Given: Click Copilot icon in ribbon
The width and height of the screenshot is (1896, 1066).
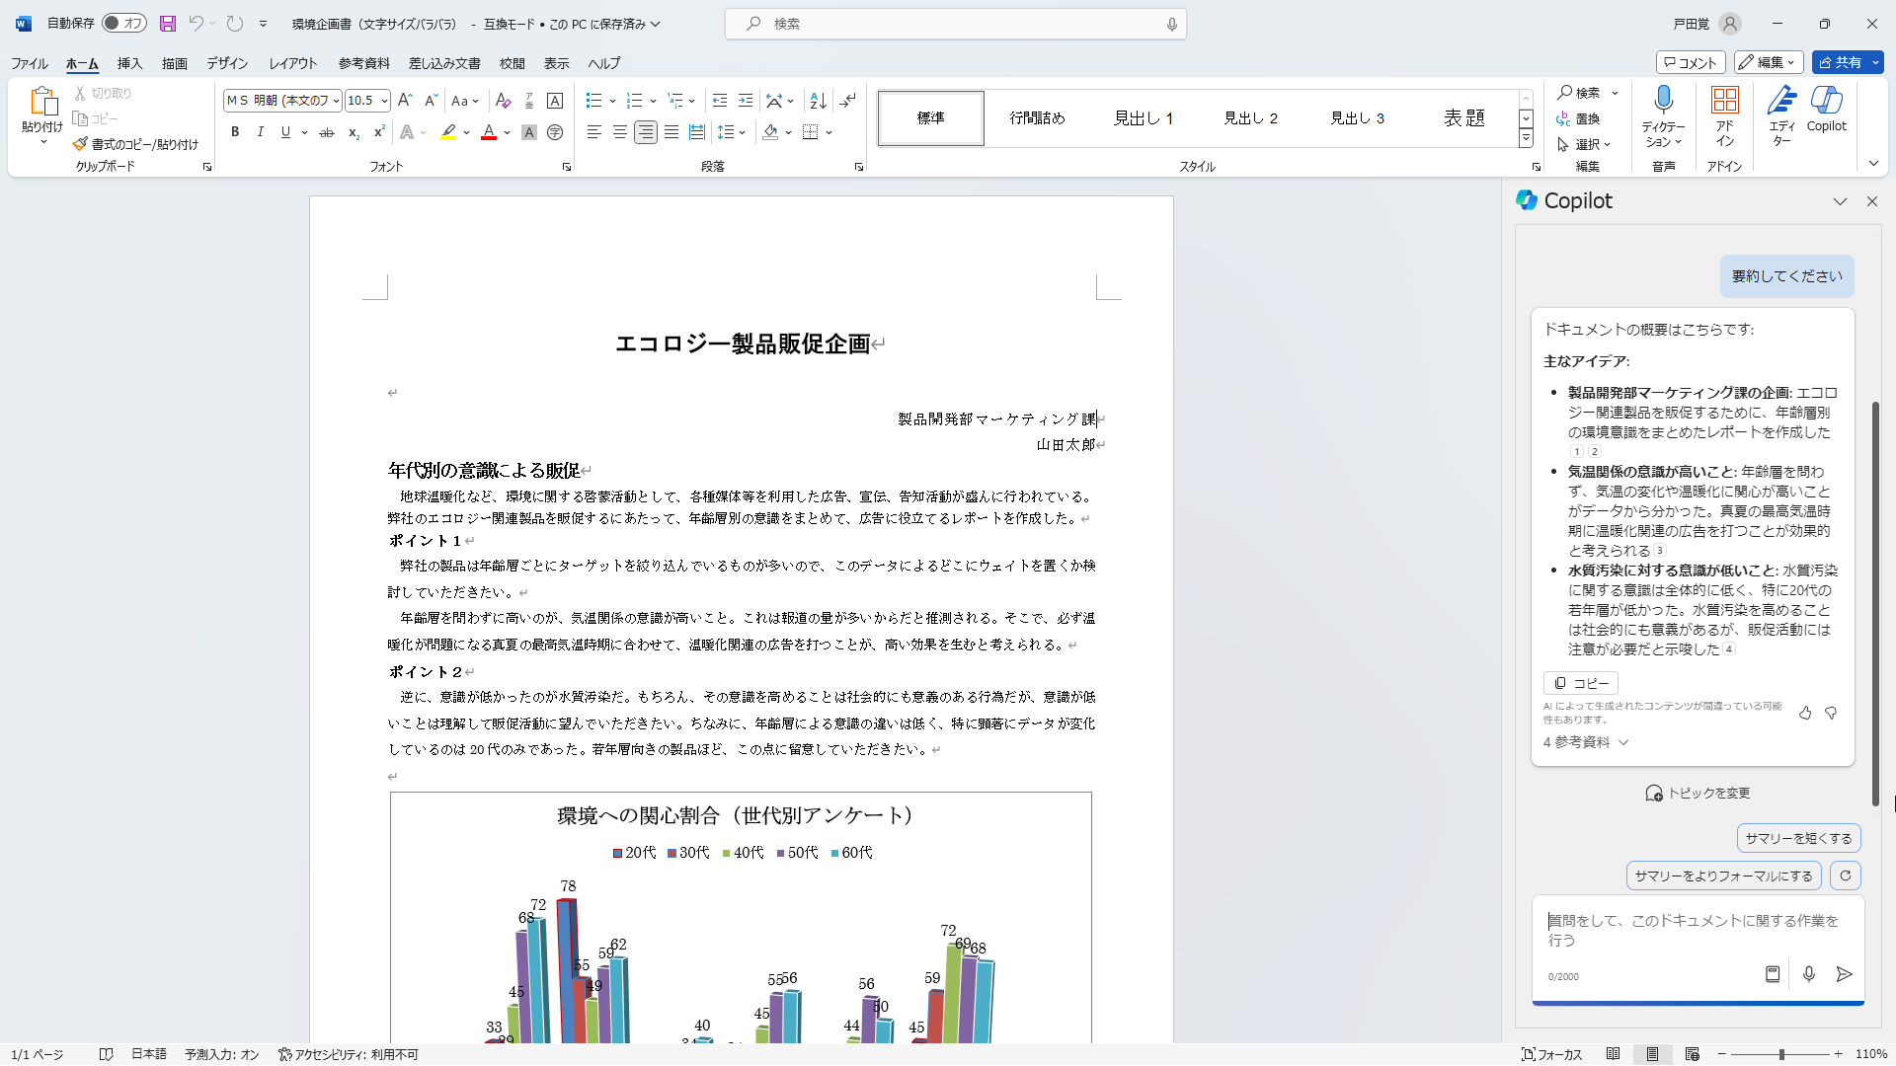Looking at the screenshot, I should (1827, 100).
